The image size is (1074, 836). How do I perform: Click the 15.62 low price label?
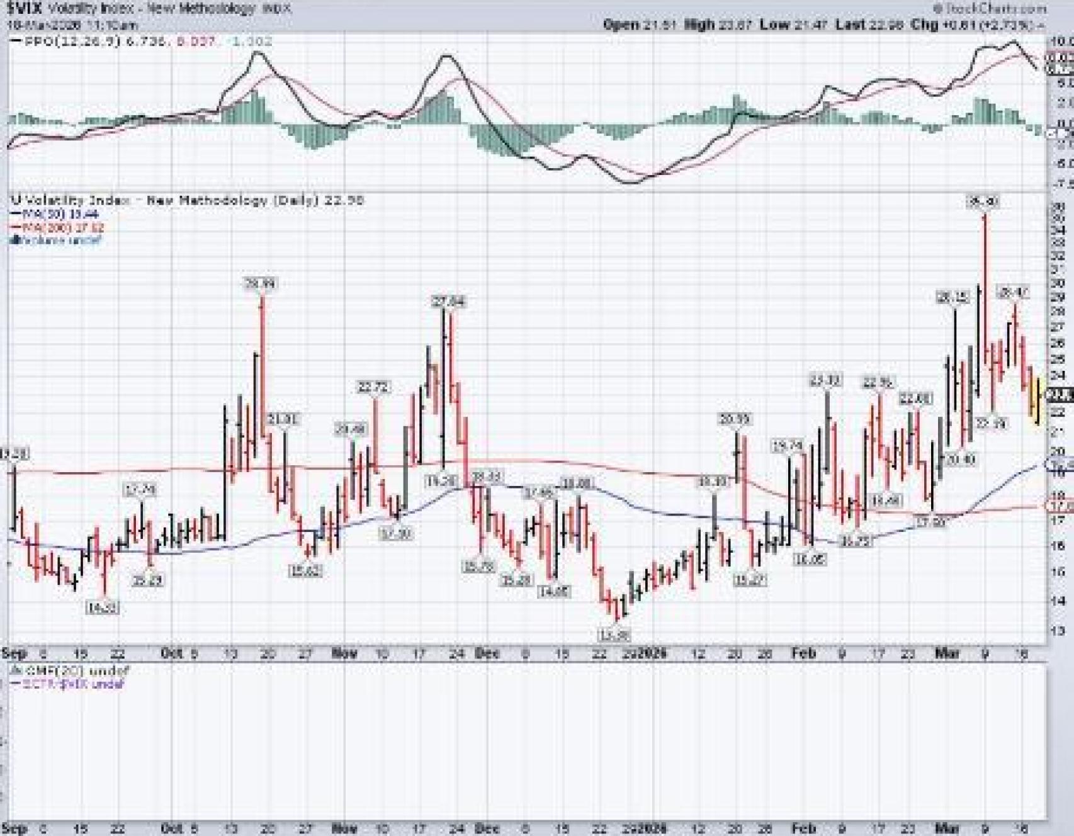pos(305,571)
